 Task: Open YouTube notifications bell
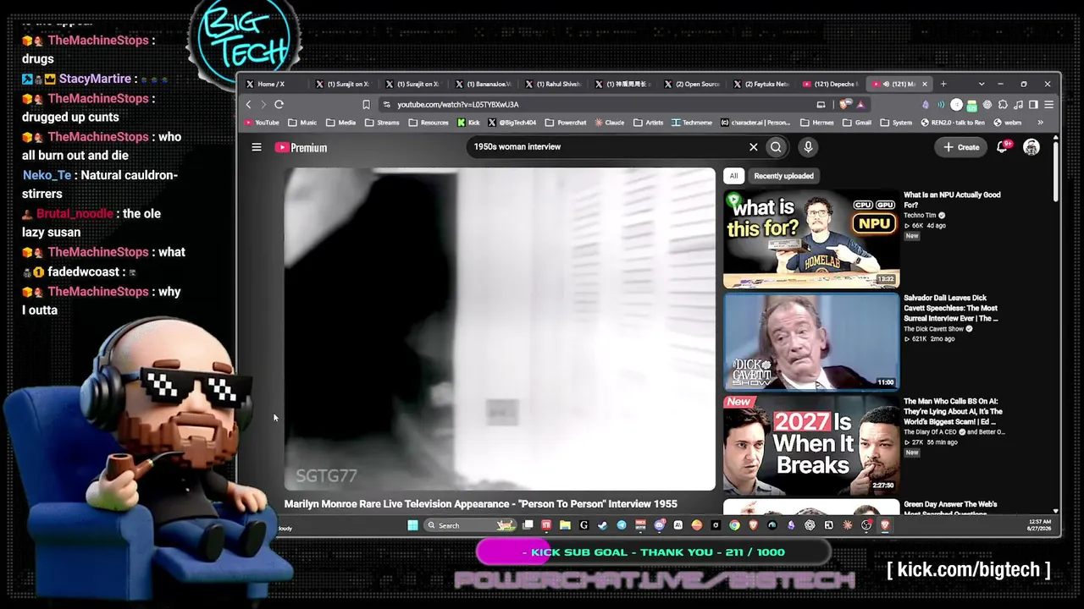(x=1002, y=147)
